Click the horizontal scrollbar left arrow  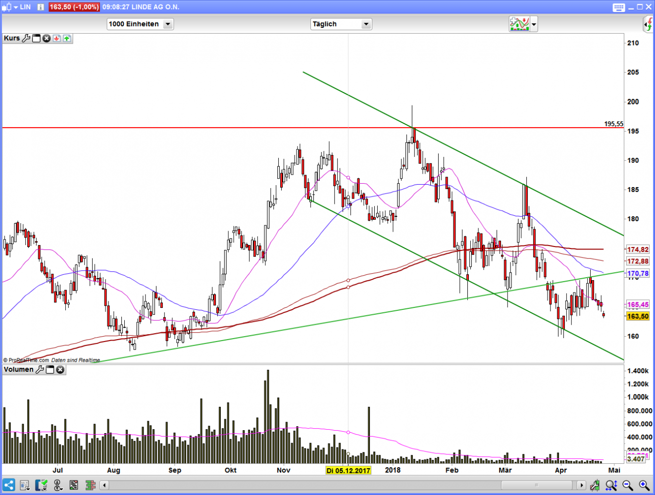click(x=104, y=485)
